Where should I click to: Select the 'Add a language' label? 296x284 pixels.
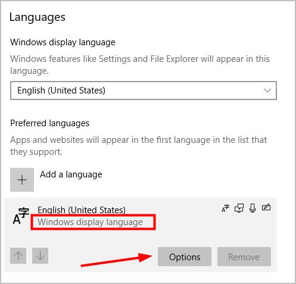tap(71, 174)
